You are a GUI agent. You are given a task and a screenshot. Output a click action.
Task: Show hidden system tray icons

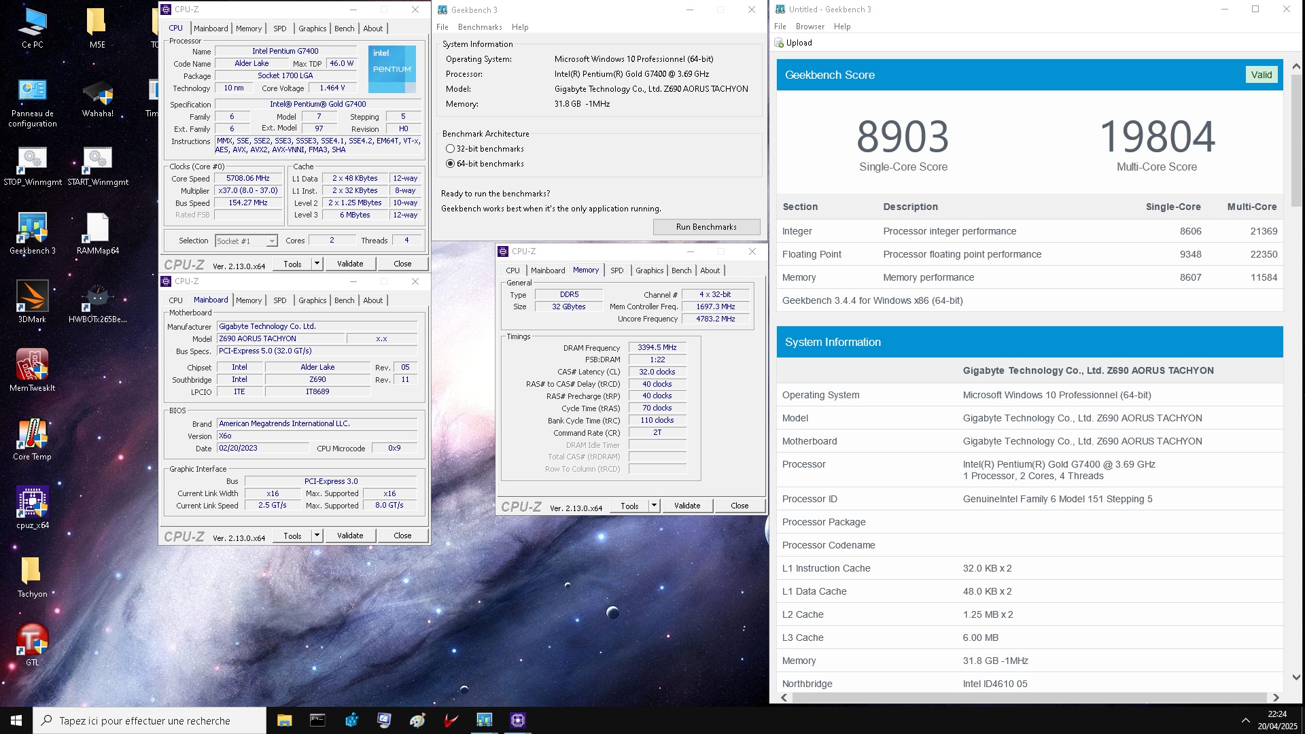(1245, 720)
